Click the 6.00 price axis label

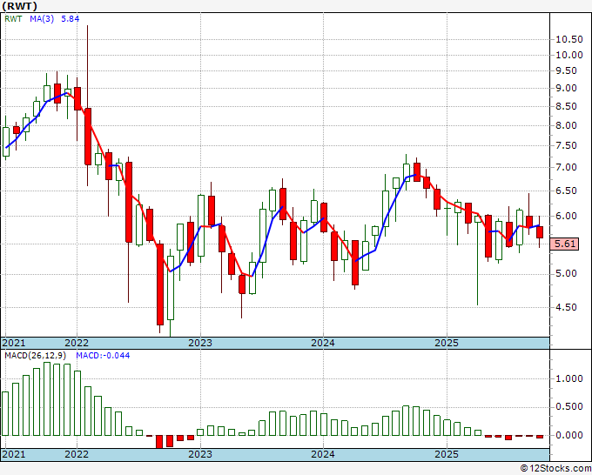(567, 216)
